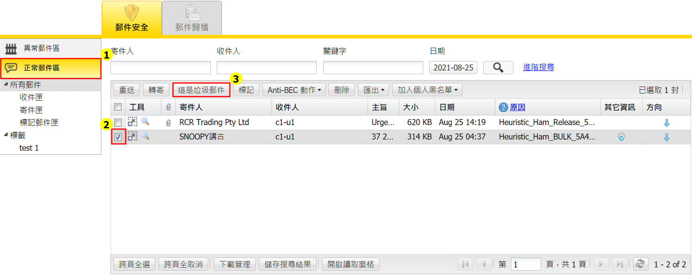Screen dimensions: 692x275
Task: Open the 匯出 export dropdown
Action: [x=373, y=90]
